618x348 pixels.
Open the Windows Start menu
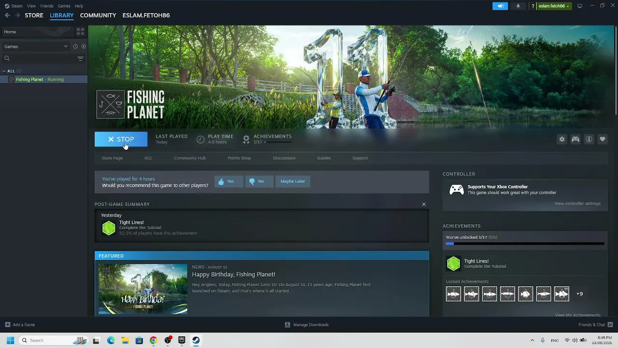tap(10, 340)
